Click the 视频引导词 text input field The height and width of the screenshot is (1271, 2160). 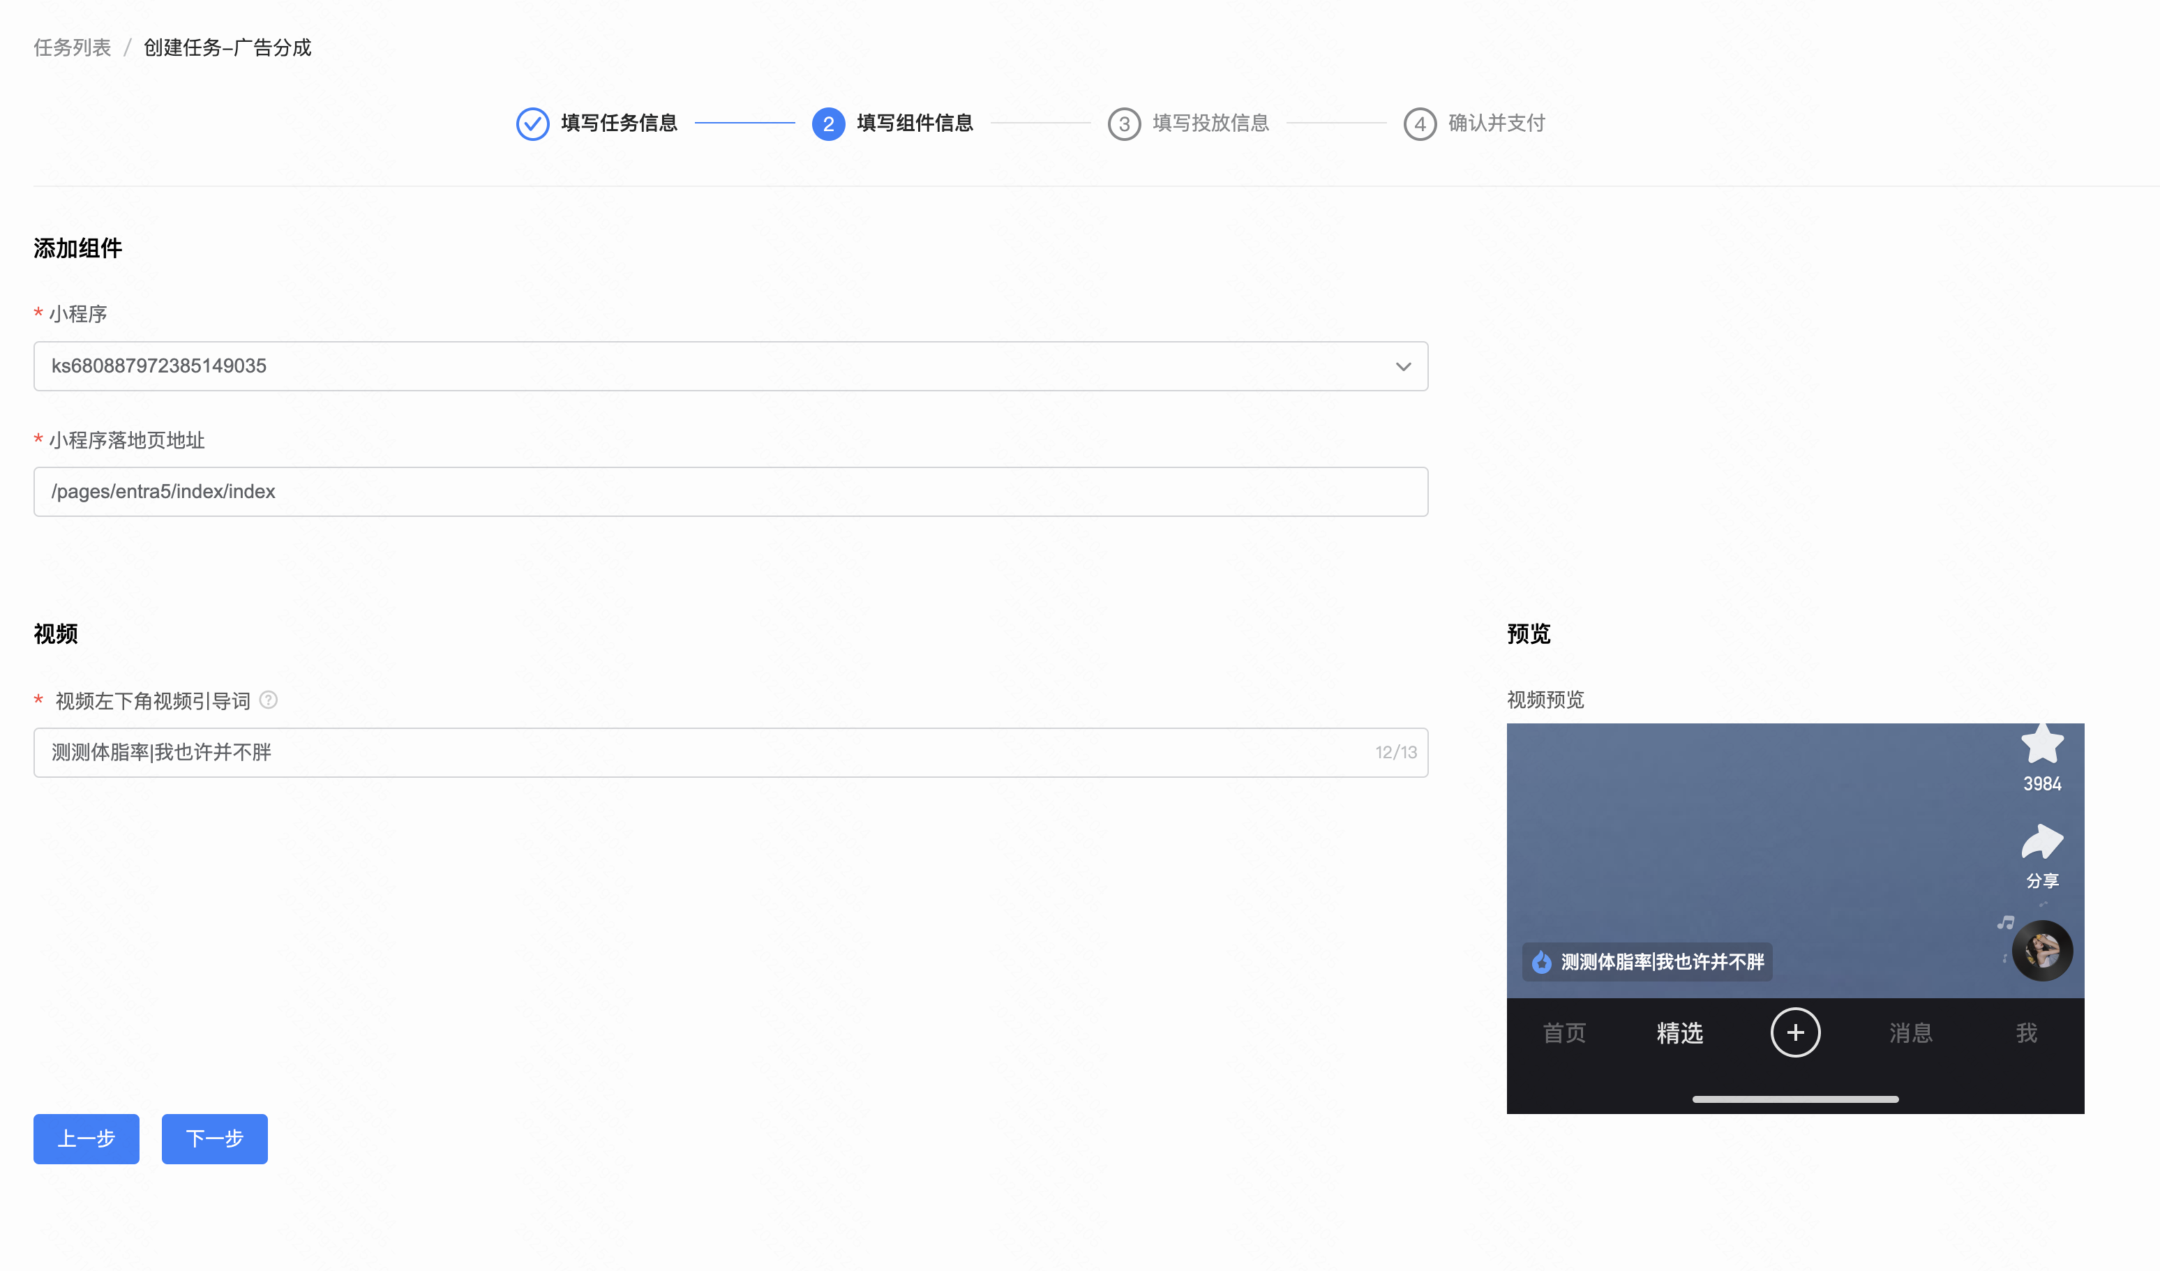tap(730, 753)
